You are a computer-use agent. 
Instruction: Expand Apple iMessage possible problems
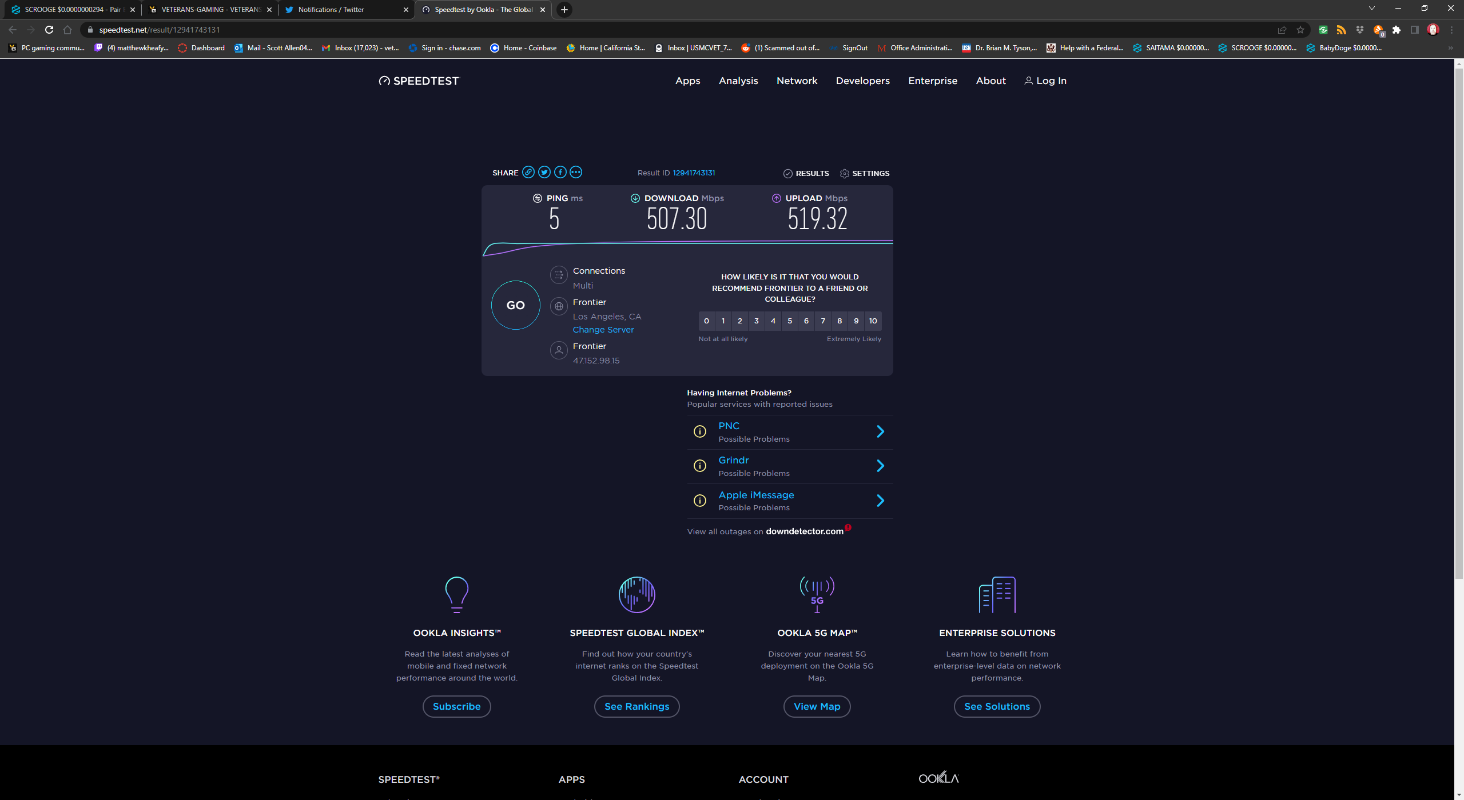[x=880, y=501]
